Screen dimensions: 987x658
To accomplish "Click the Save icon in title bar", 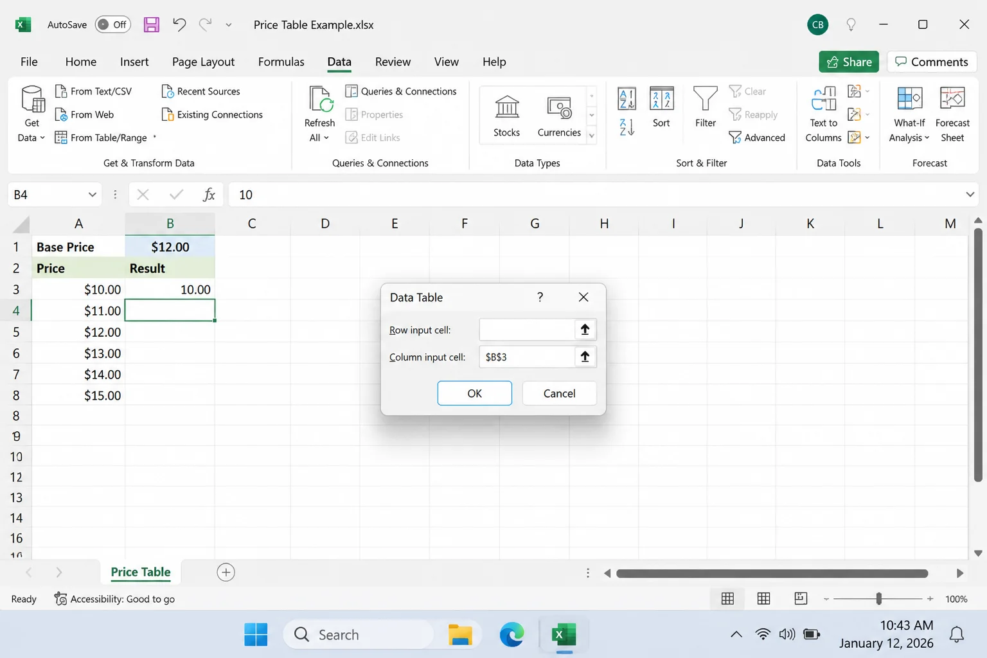I will click(151, 24).
